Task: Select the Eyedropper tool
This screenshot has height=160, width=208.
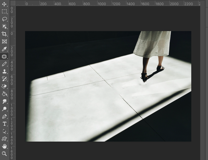Action: (4, 49)
